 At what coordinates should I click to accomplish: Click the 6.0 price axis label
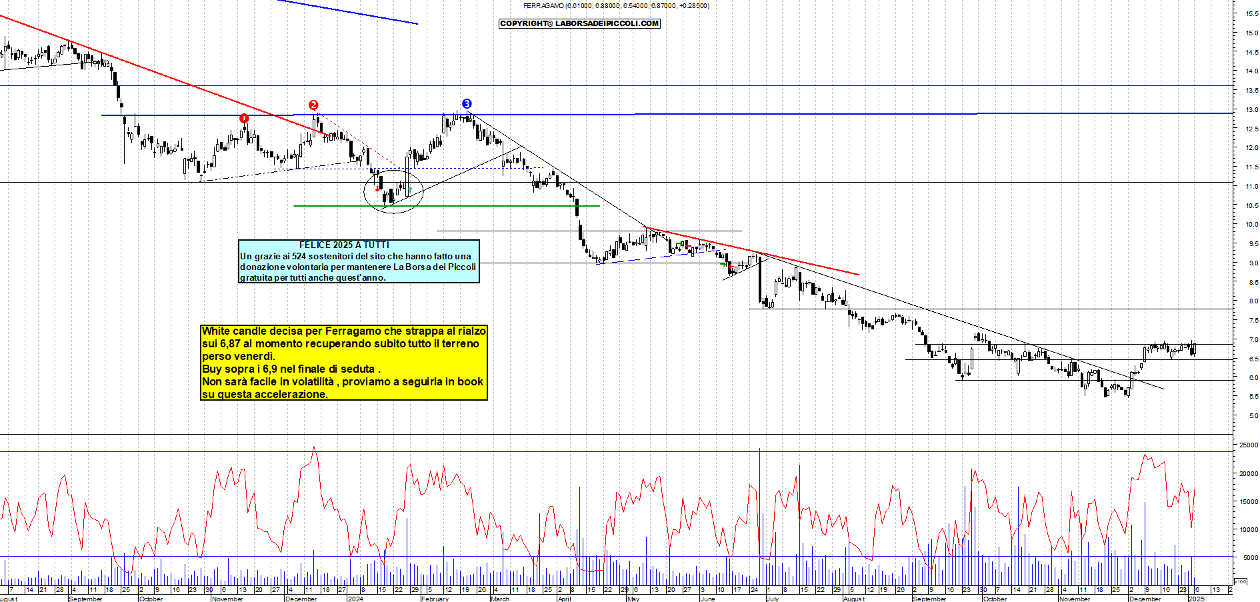1253,377
